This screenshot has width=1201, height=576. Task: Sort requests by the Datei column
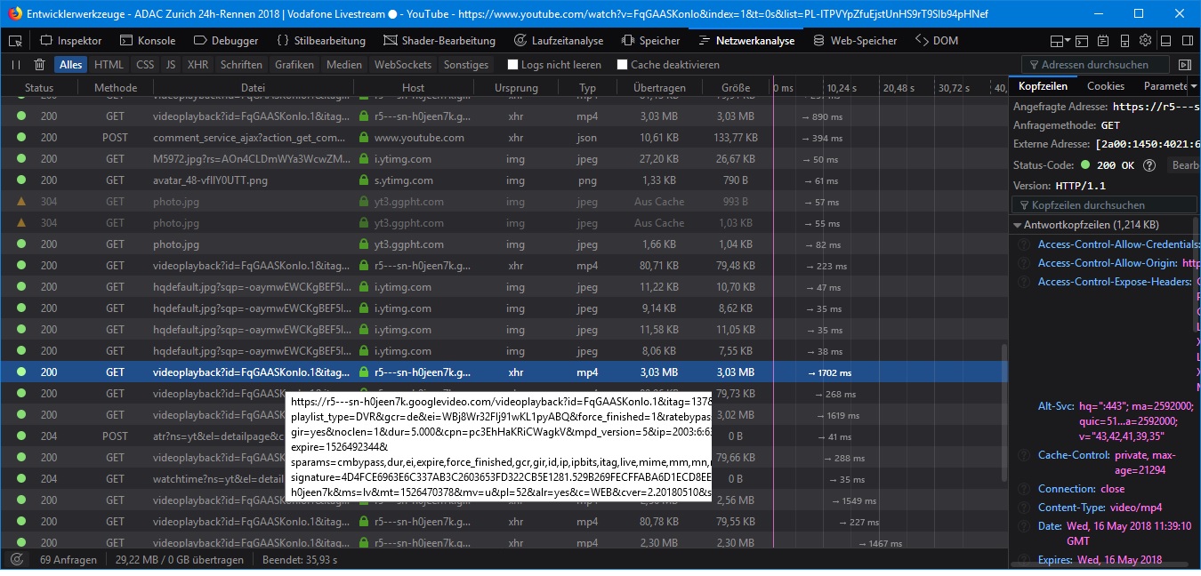[254, 88]
